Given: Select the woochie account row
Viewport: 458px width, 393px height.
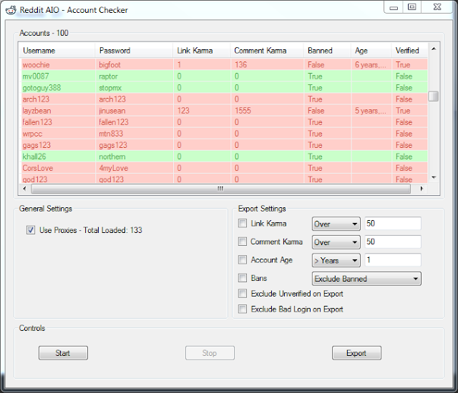Looking at the screenshot, I should click(x=224, y=65).
